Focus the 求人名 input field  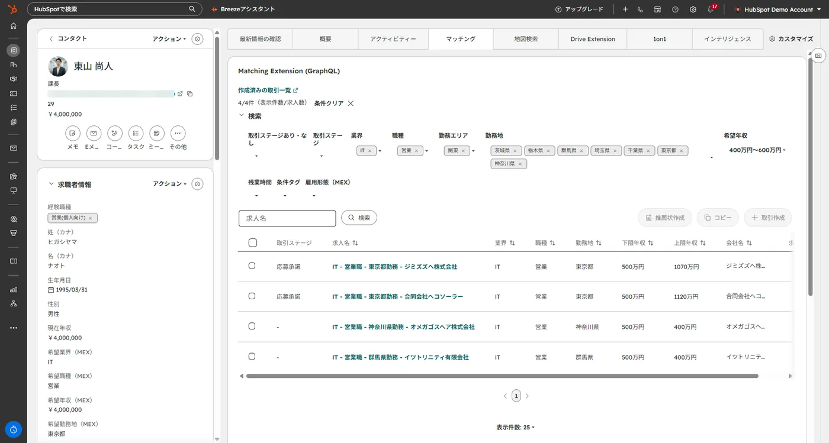287,218
